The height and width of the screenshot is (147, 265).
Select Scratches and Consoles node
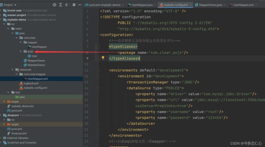coord(22,143)
